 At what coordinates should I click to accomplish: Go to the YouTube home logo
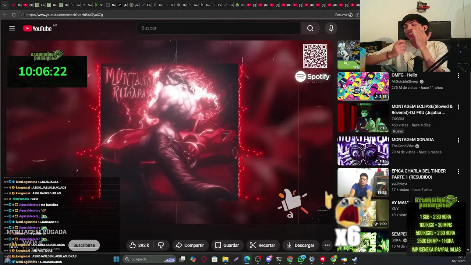click(x=37, y=28)
